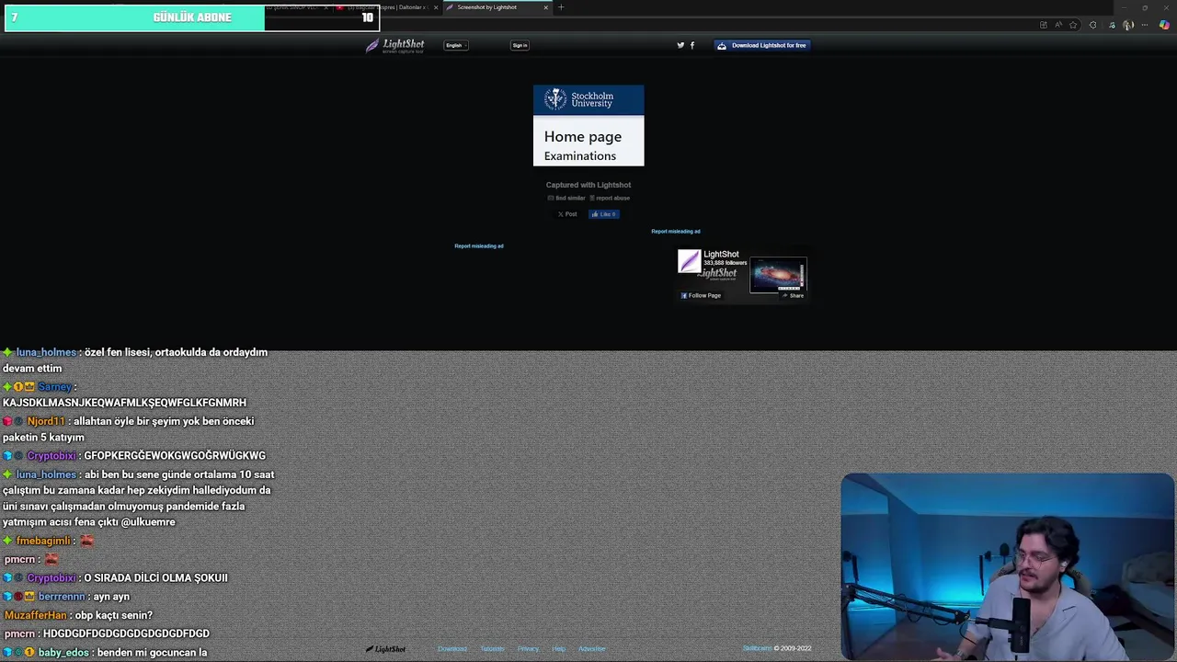
Task: Click footer Help link
Action: 558,649
